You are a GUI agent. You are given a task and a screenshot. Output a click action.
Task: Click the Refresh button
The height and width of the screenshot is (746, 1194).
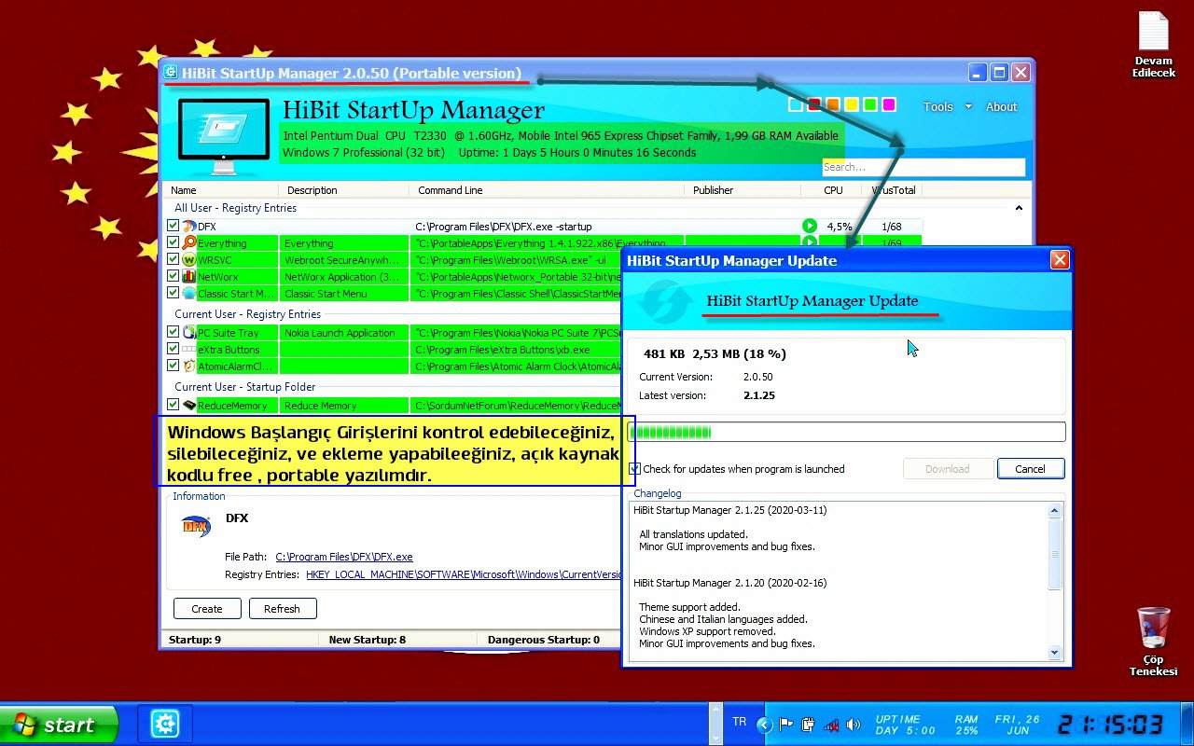[x=282, y=609]
